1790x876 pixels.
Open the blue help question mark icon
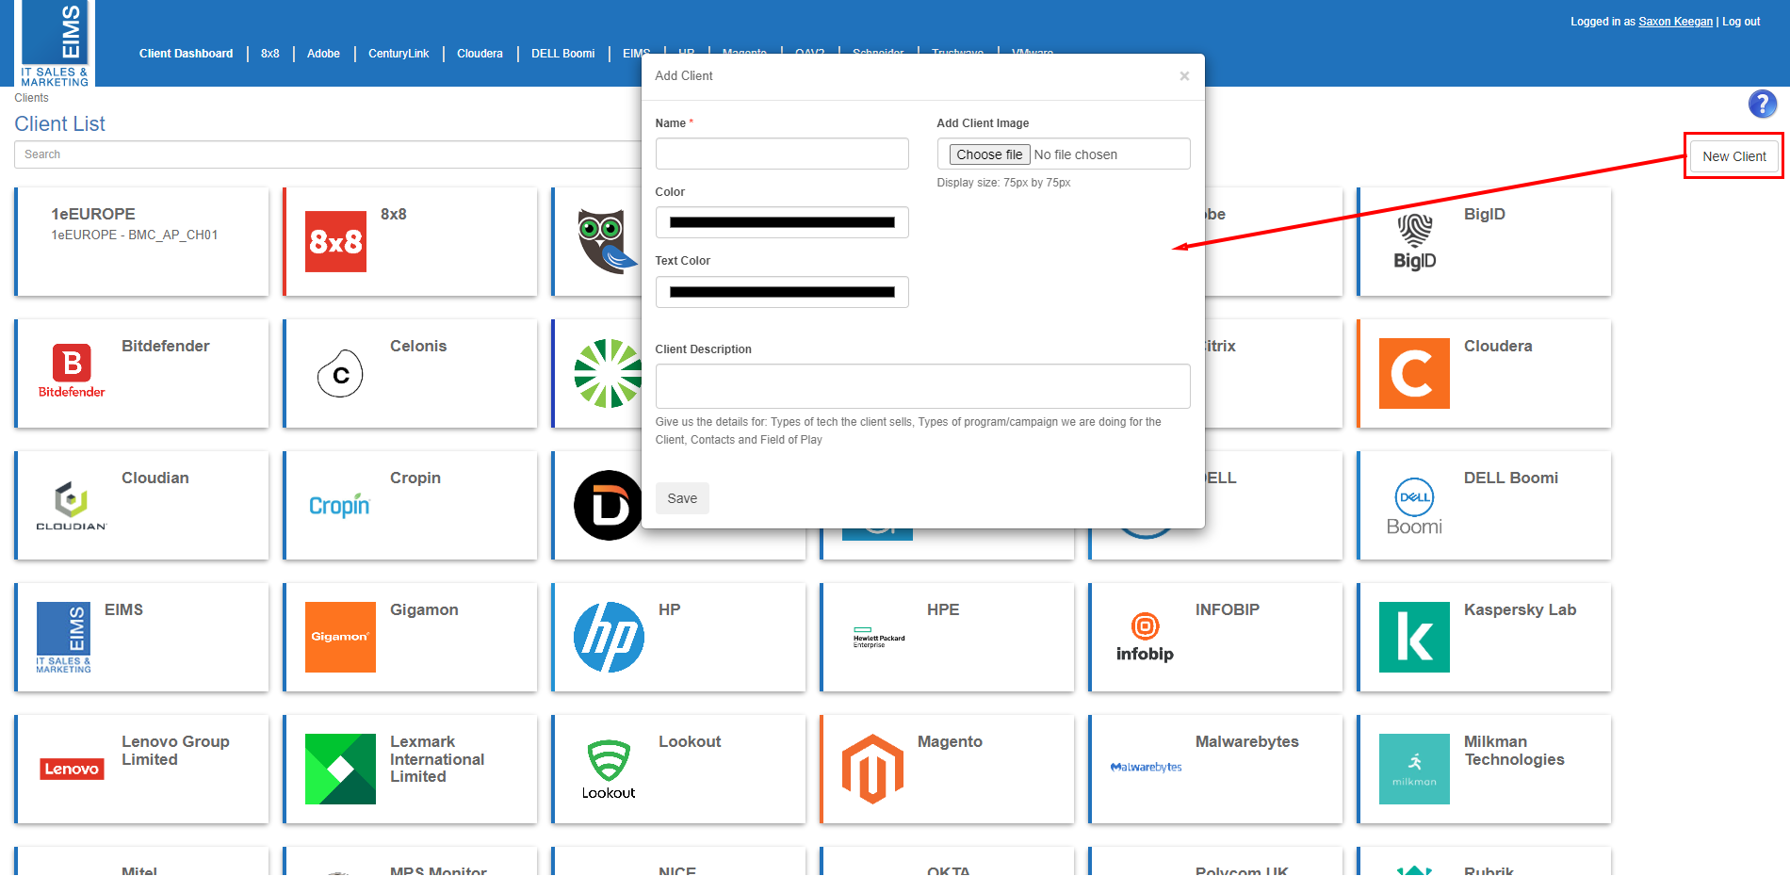tap(1762, 104)
